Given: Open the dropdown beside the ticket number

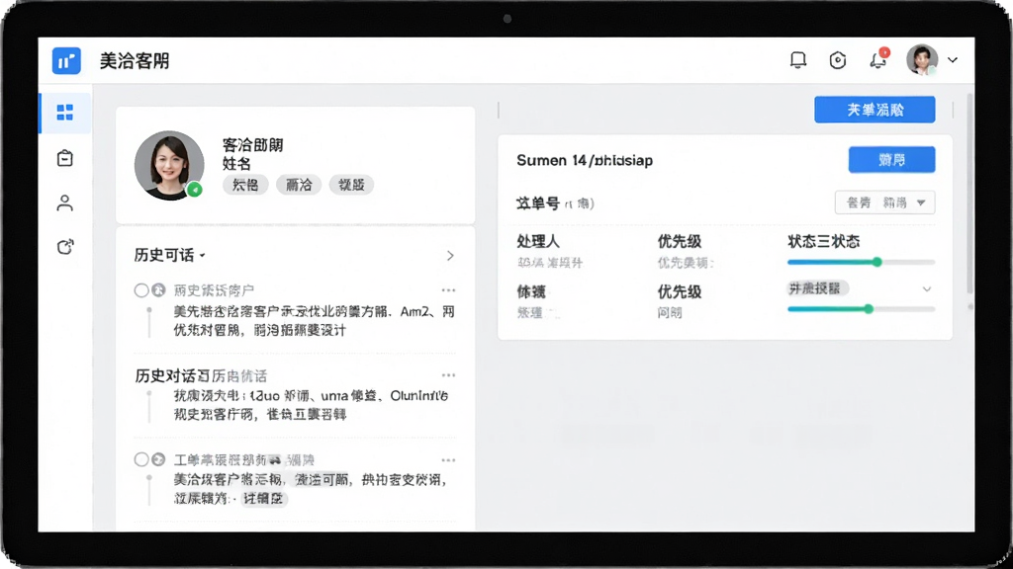Looking at the screenshot, I should pyautogui.click(x=884, y=203).
